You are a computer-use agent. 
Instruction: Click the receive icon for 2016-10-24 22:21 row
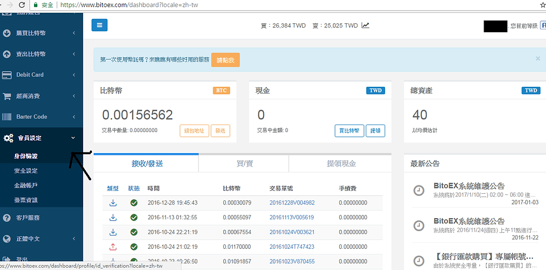(113, 232)
